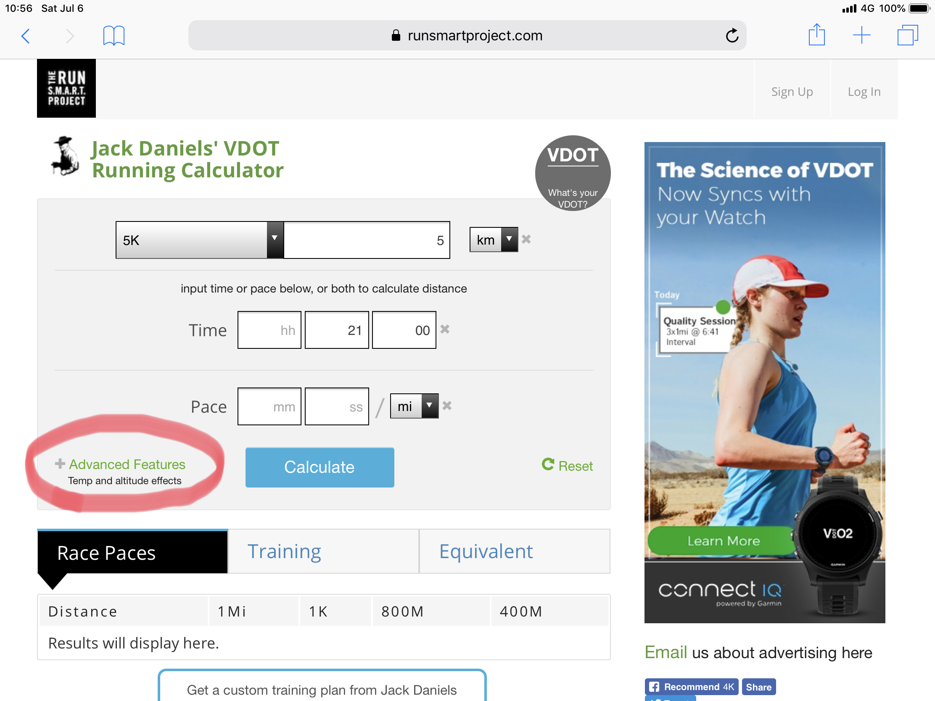The width and height of the screenshot is (935, 701).
Task: Click the Facebook Share button
Action: 759,687
